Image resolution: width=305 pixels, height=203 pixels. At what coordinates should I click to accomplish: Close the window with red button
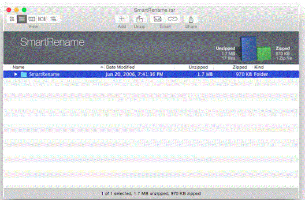pyautogui.click(x=9, y=10)
